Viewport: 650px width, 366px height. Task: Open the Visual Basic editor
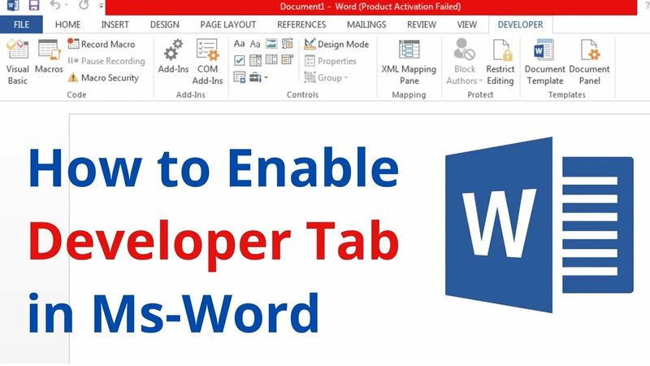(17, 62)
